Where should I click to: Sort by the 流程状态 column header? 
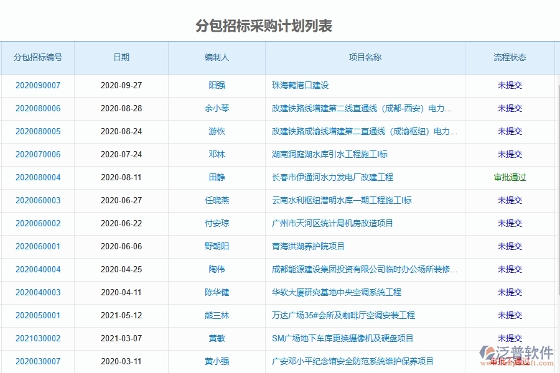(511, 57)
